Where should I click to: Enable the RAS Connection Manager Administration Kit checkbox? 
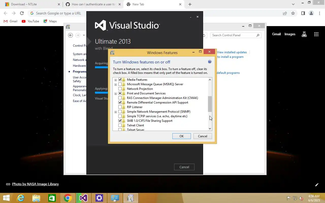tap(120, 98)
